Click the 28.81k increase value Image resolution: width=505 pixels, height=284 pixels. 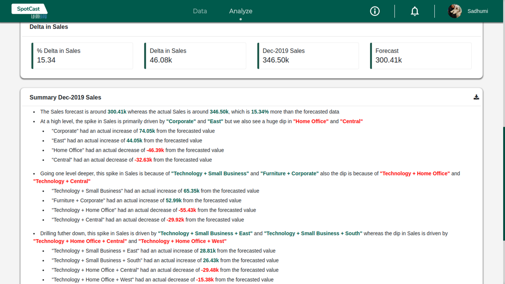(208, 251)
